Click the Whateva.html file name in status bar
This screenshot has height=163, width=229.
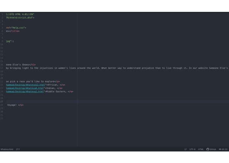tap(7, 149)
